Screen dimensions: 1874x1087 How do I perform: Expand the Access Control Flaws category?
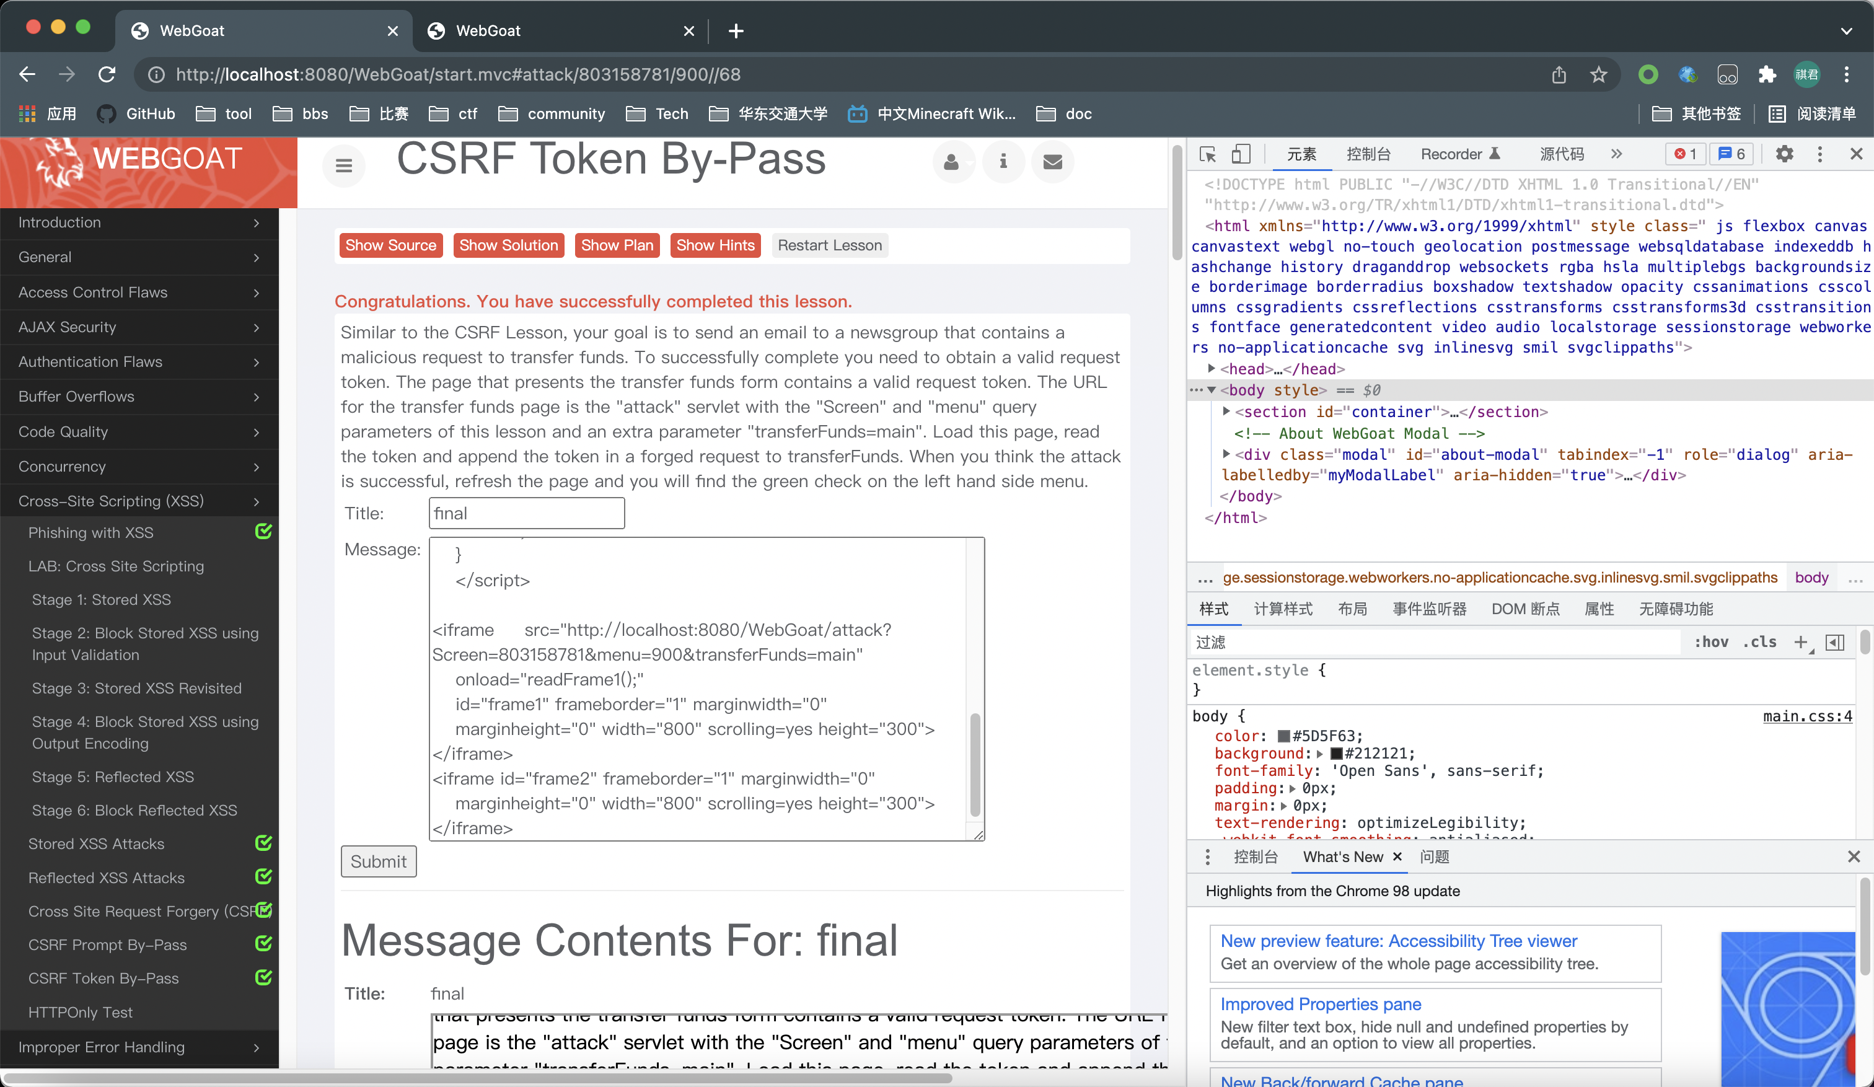(139, 292)
